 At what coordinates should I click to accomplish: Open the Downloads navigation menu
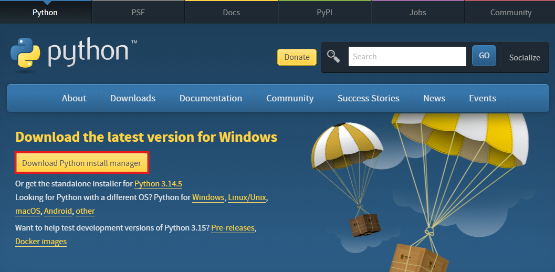(133, 98)
